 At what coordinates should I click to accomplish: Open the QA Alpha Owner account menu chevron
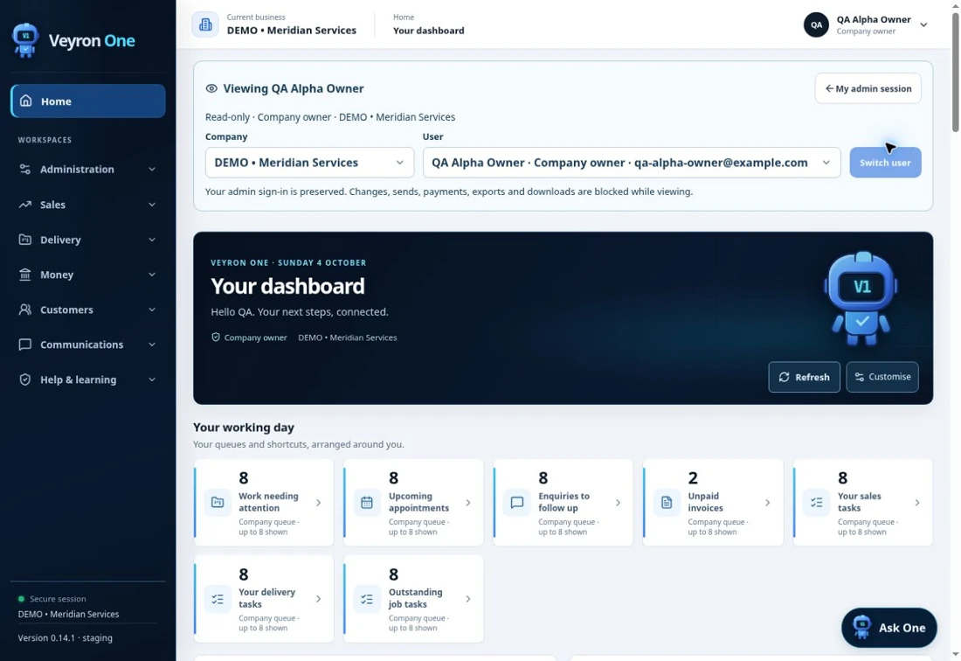[x=923, y=25]
